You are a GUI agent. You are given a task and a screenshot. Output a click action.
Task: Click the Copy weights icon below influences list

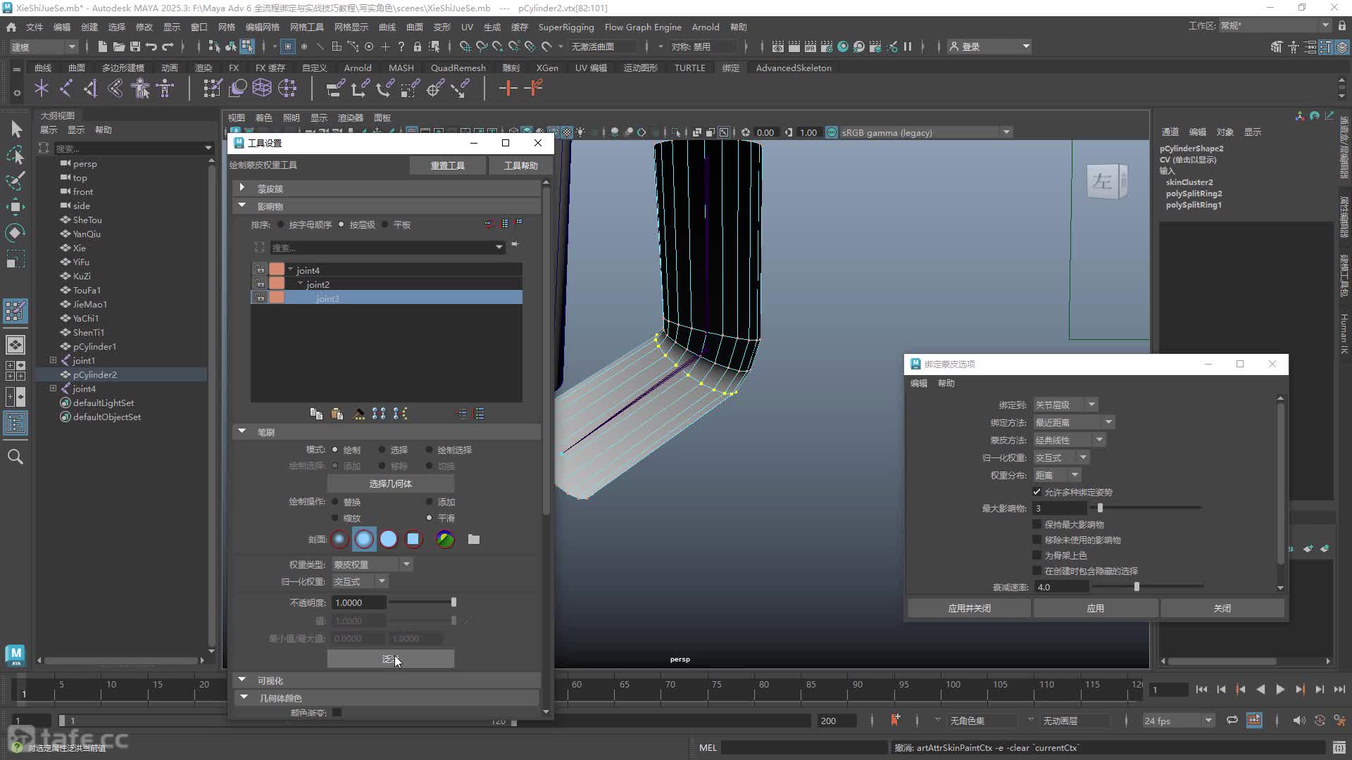coord(316,414)
